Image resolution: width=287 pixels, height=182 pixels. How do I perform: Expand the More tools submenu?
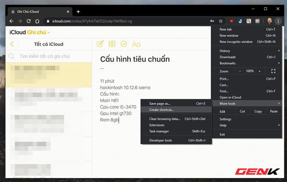246,103
